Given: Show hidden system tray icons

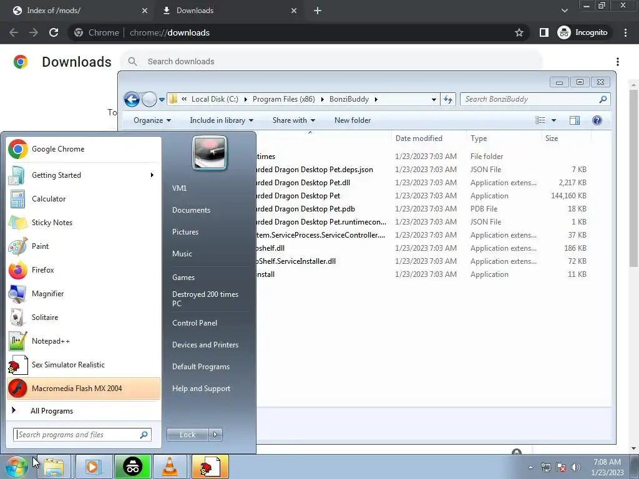Looking at the screenshot, I should pyautogui.click(x=530, y=467).
